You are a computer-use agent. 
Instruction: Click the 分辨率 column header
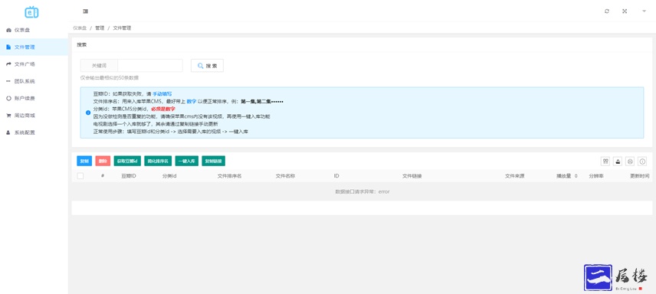(596, 176)
